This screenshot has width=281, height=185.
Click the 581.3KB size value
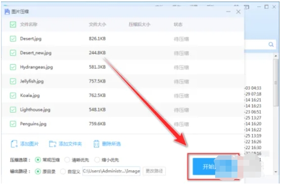pyautogui.click(x=97, y=67)
